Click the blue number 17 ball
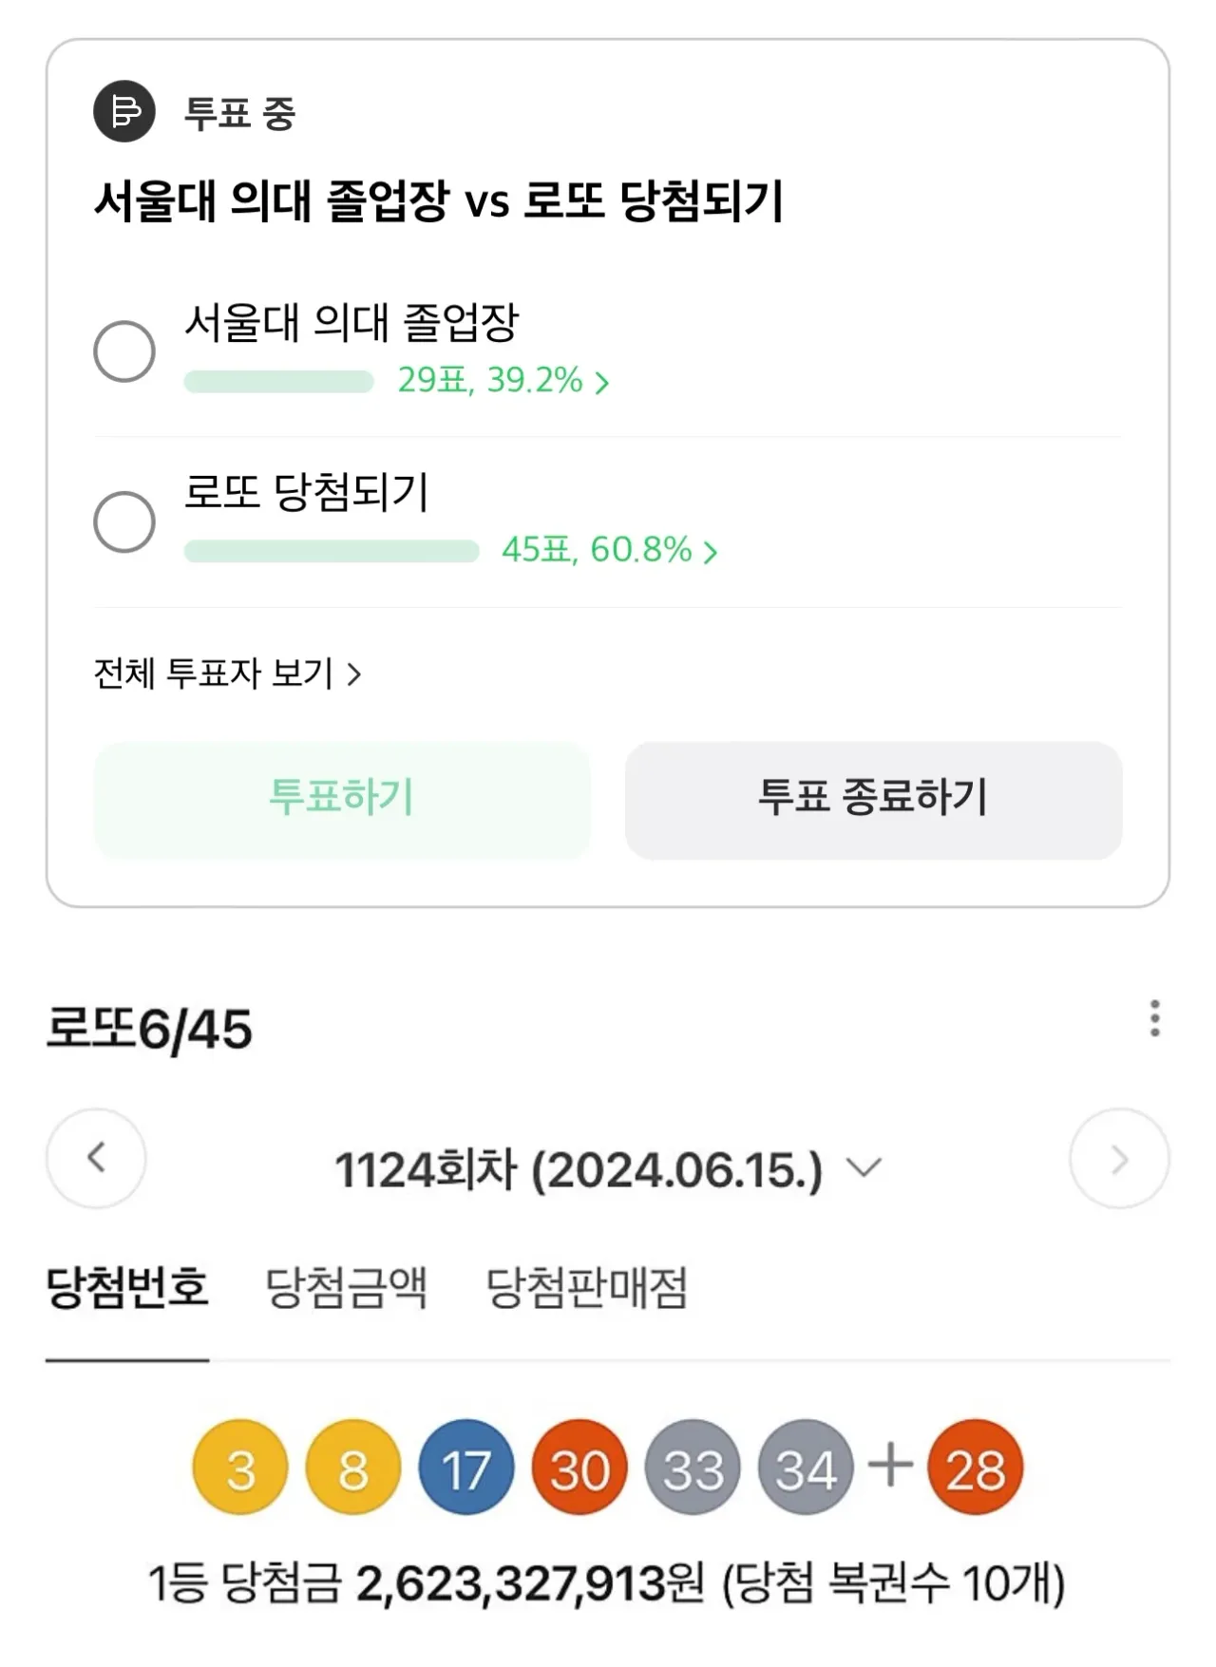This screenshot has height=1667, width=1216. point(466,1468)
